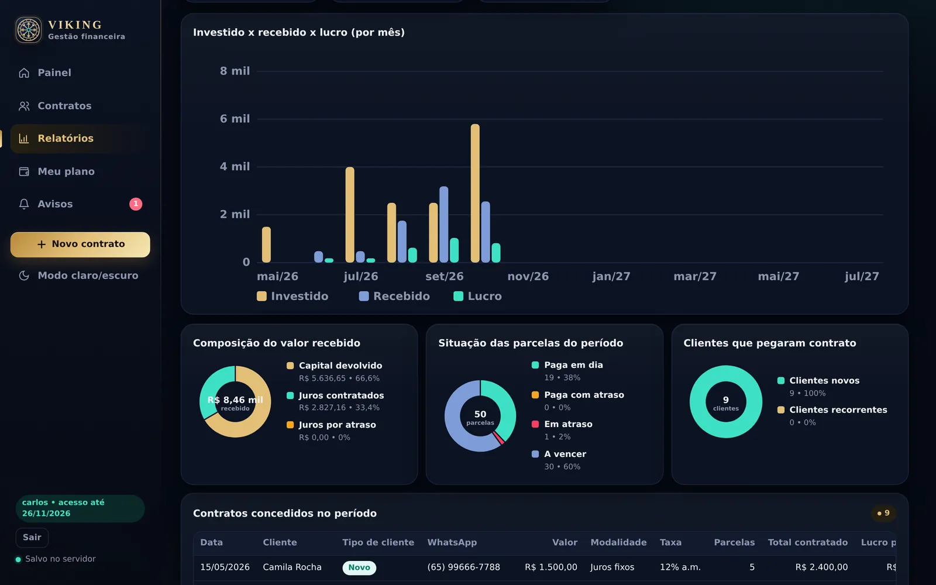
Task: Click the Paga em dia legend item
Action: 567,371
